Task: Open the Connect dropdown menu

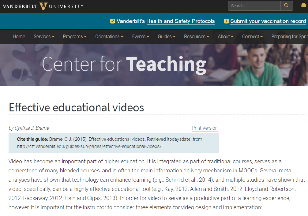Action: [x=252, y=36]
